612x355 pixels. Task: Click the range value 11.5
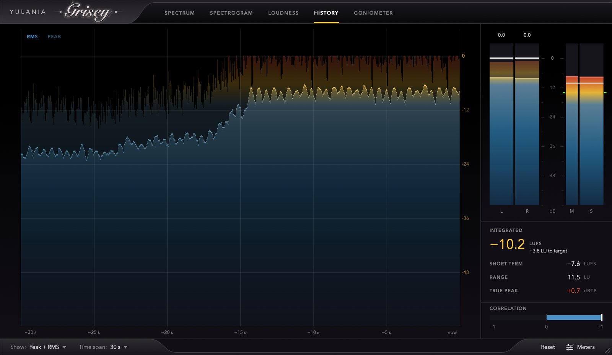574,277
